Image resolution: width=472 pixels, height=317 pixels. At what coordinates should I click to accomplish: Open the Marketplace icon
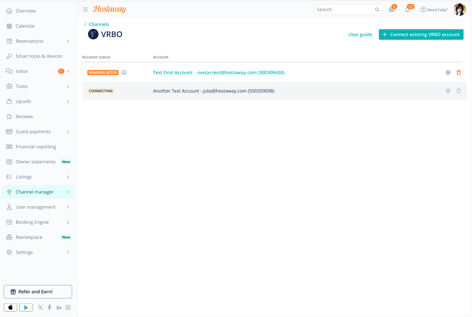tap(10, 237)
